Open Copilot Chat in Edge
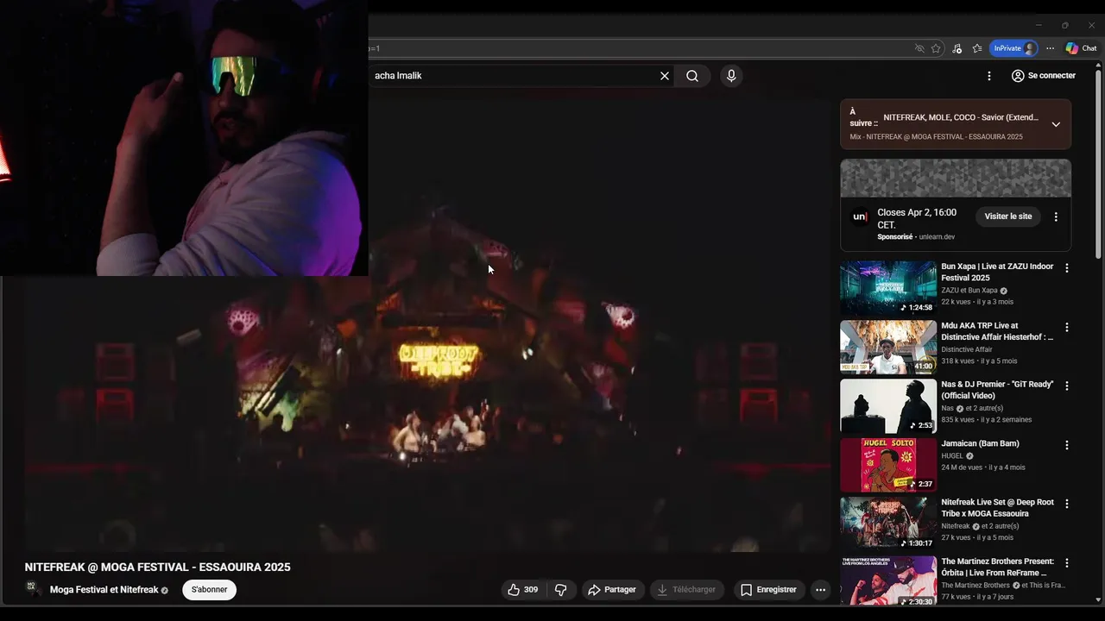The image size is (1105, 621). (x=1081, y=48)
